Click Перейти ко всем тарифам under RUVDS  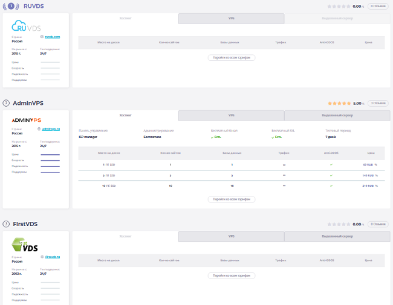(x=232, y=58)
